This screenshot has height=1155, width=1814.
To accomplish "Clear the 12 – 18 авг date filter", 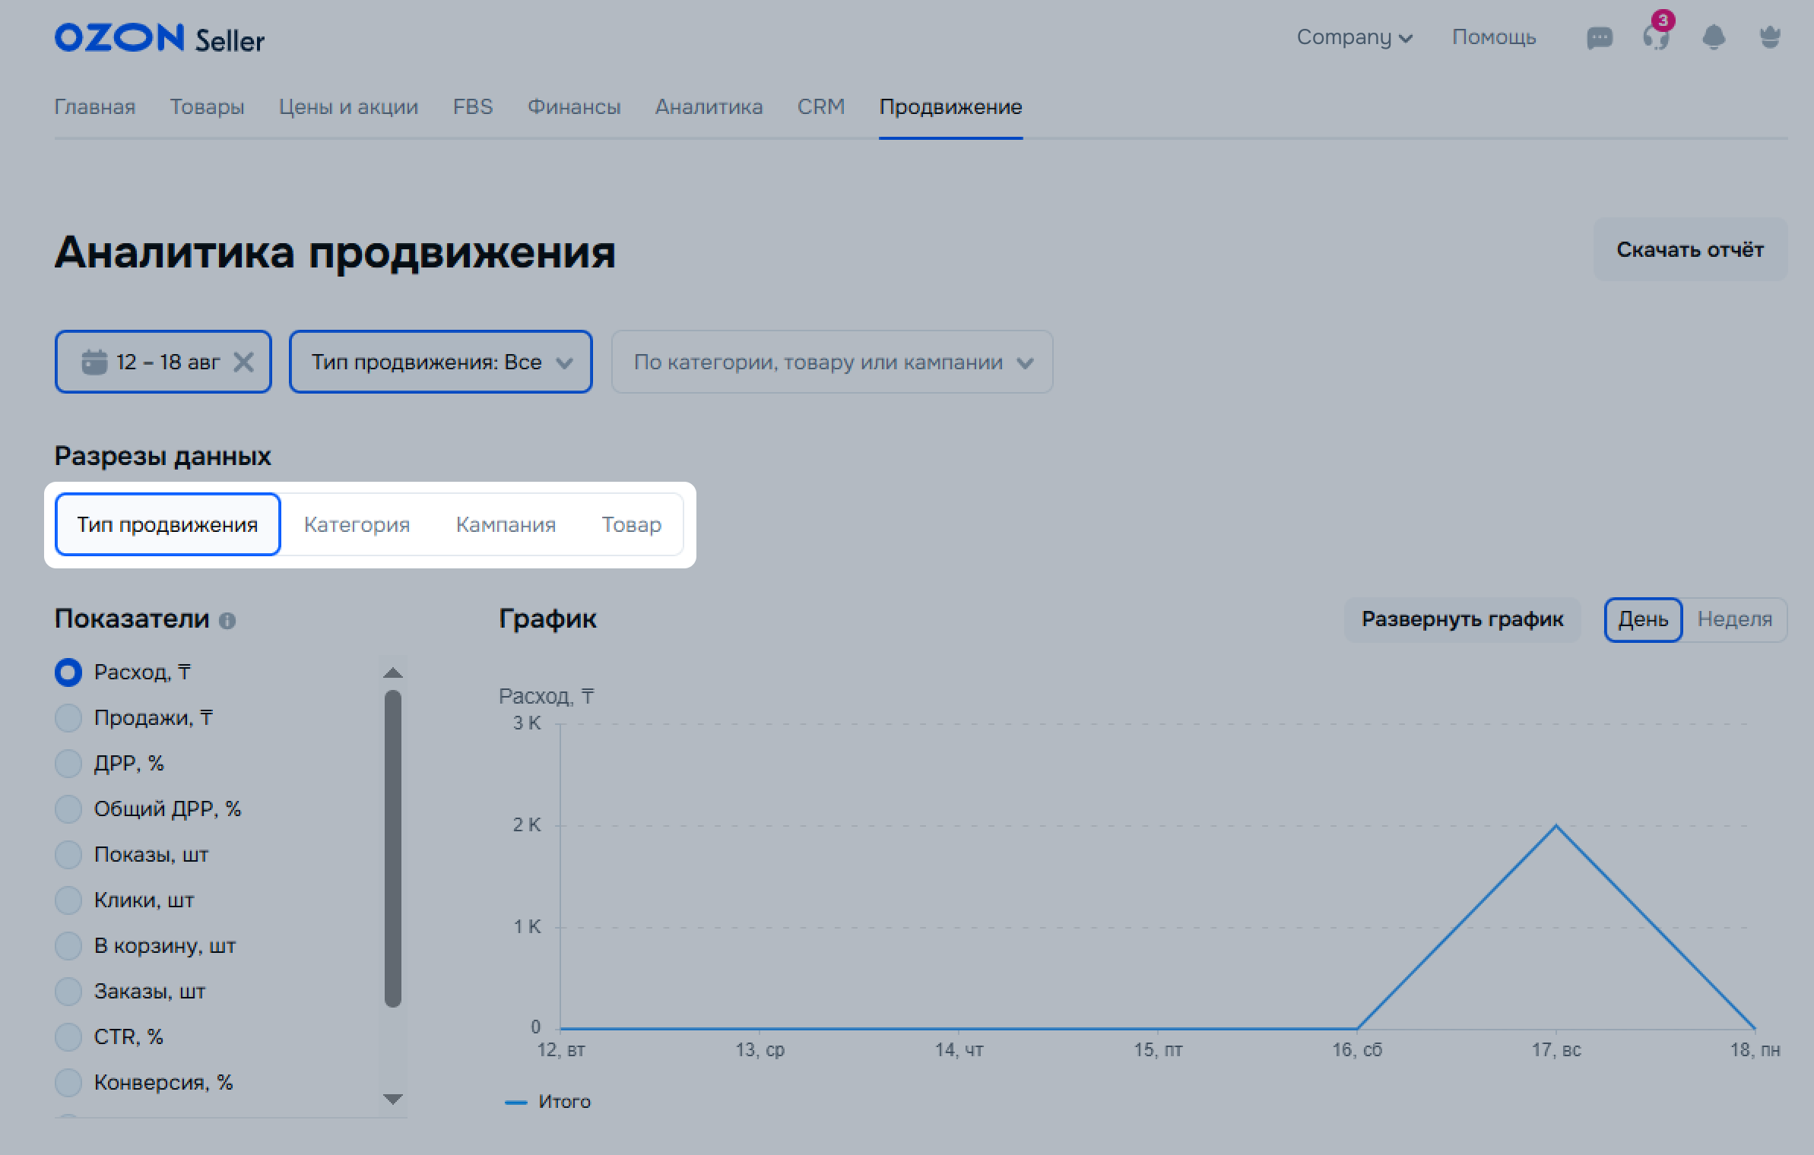I will pos(243,362).
